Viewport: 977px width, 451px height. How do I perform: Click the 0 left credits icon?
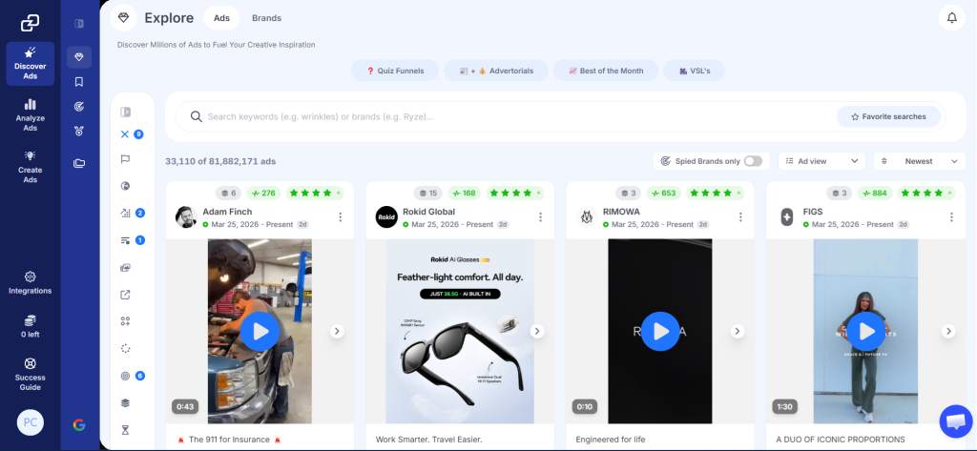click(x=31, y=320)
